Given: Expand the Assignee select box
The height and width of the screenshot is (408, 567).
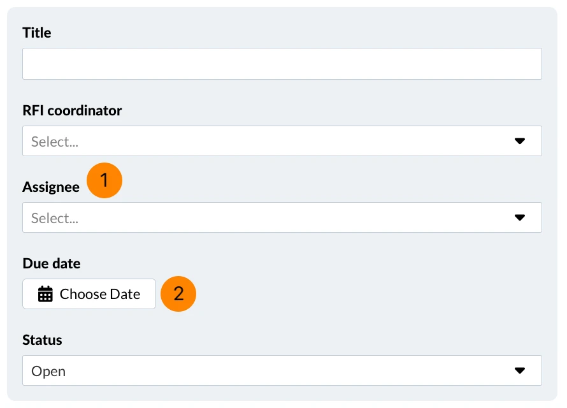Looking at the screenshot, I should click(282, 217).
